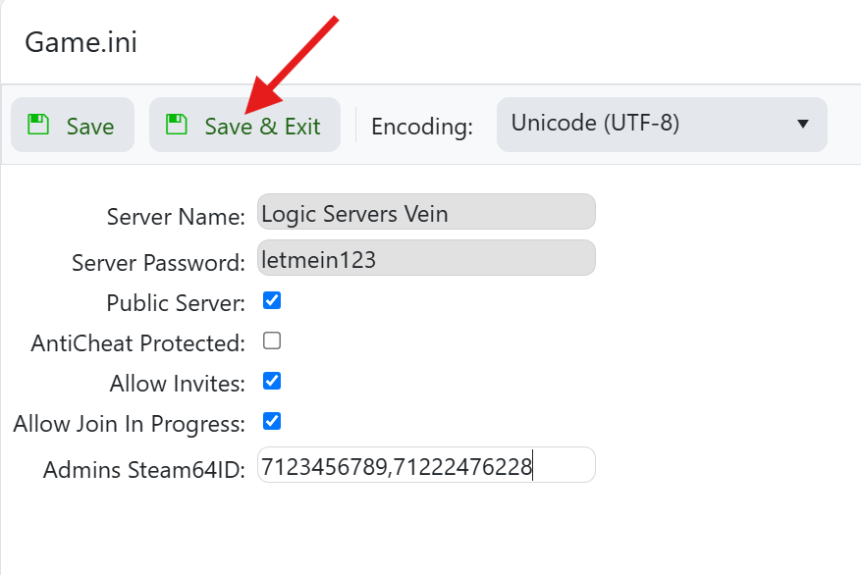Screen dimensions: 861x575
Task: Click the Admins Steam64ID input box
Action: pos(426,465)
